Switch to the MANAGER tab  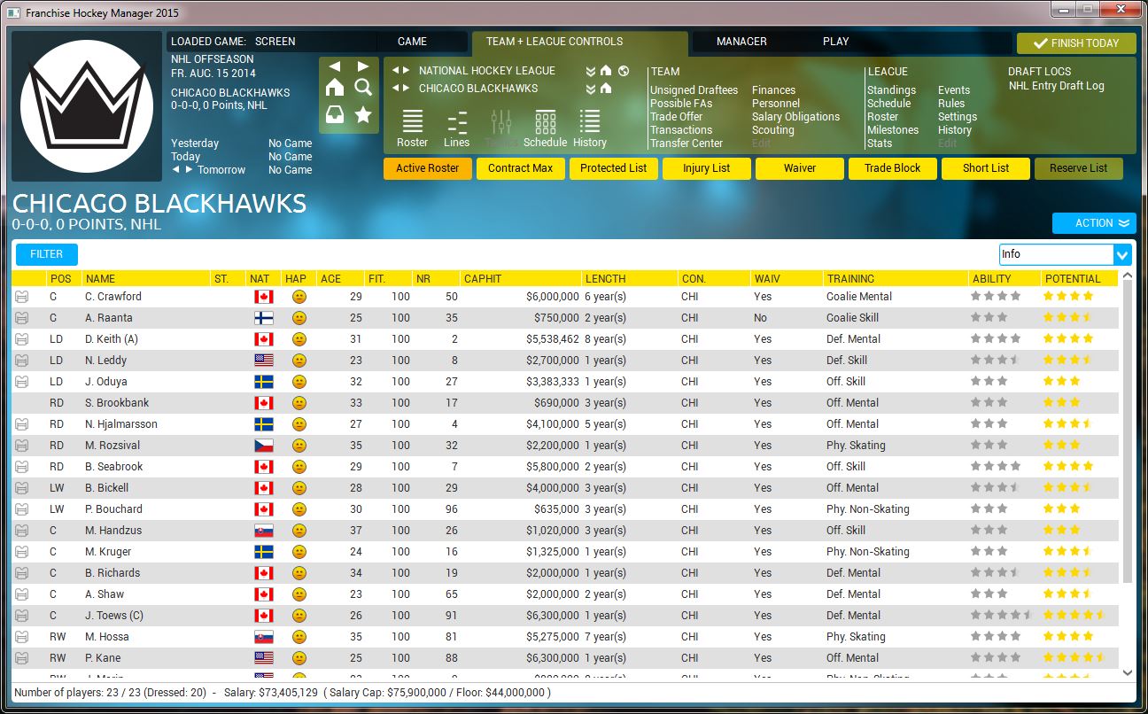click(741, 42)
